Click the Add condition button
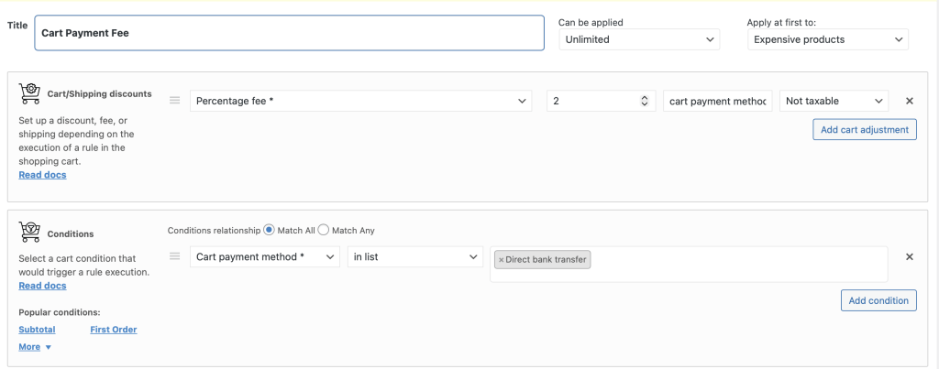Image resolution: width=939 pixels, height=369 pixels. coord(878,300)
